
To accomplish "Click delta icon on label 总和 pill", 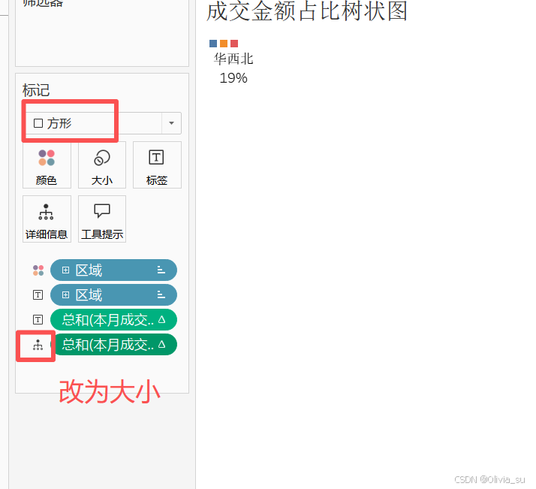I will coord(162,319).
